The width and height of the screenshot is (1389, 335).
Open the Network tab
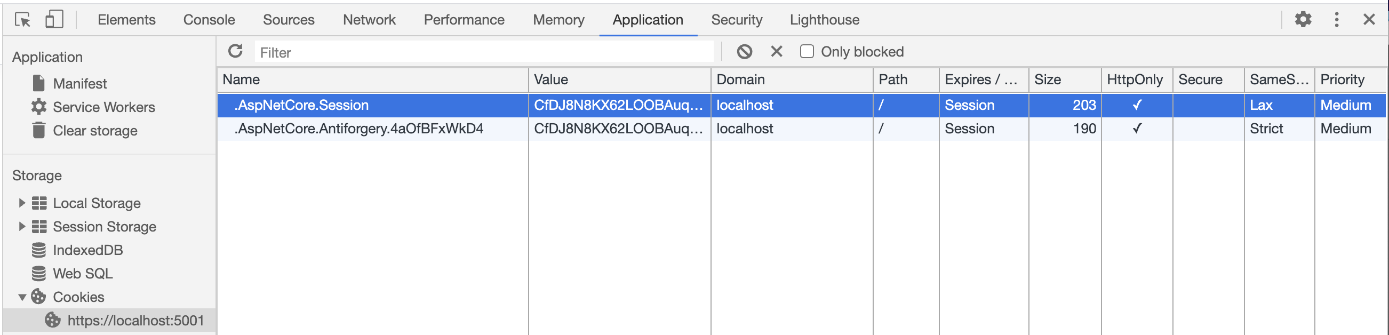[x=369, y=20]
